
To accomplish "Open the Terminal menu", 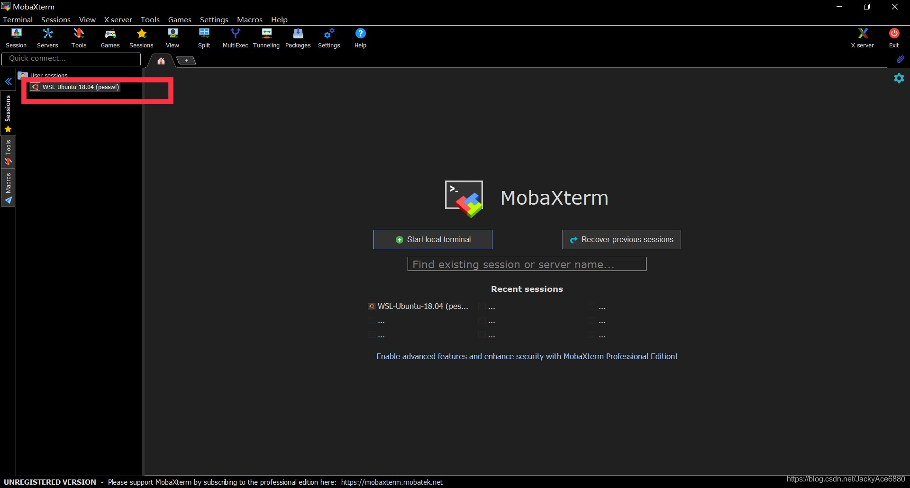I will tap(18, 19).
